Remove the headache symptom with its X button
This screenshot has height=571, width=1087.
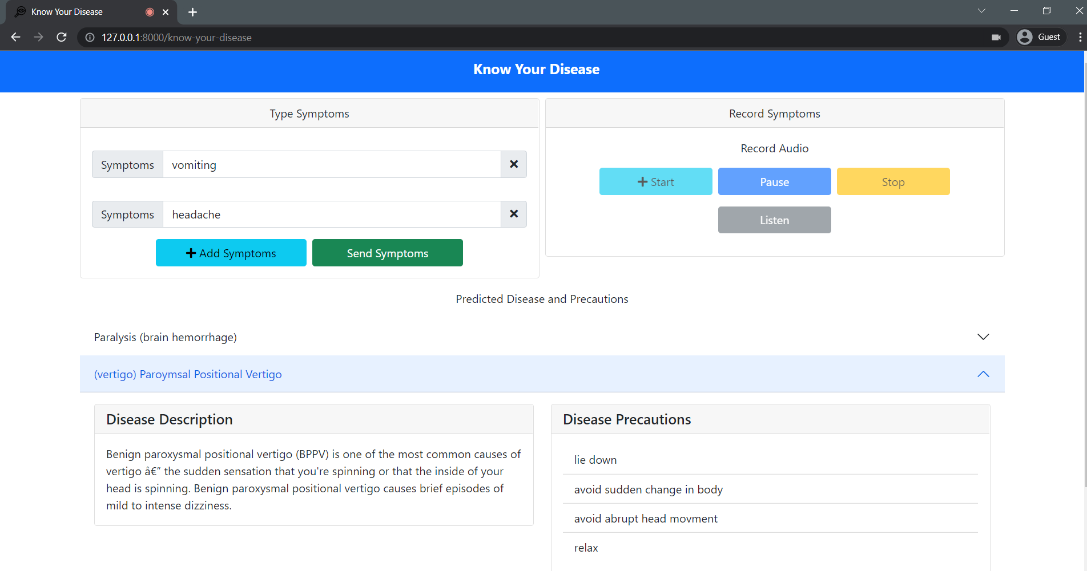[x=514, y=214]
